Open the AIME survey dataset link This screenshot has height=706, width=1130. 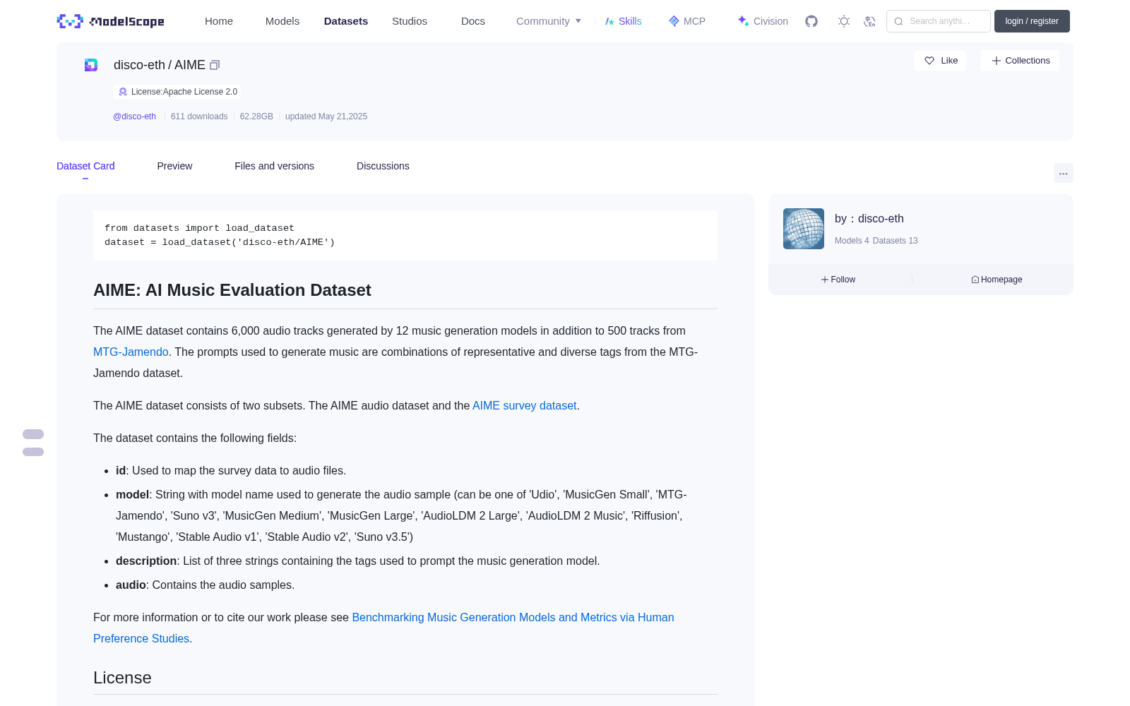click(525, 405)
